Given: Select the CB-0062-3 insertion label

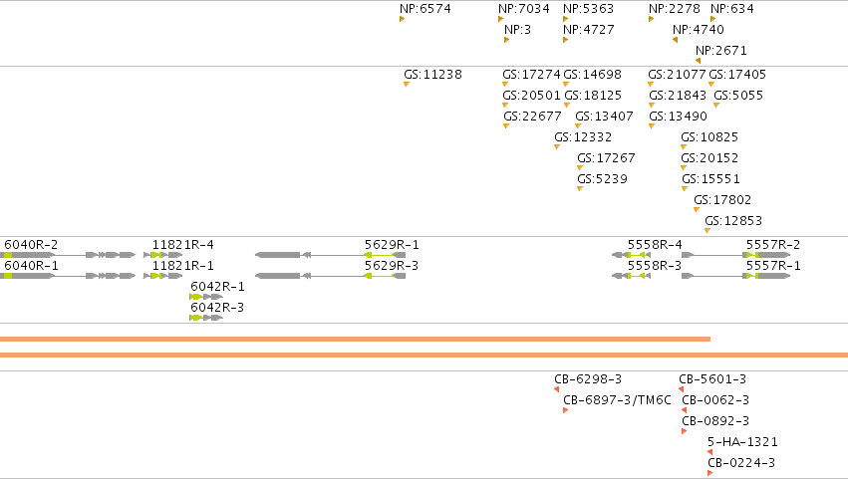Looking at the screenshot, I should point(715,400).
